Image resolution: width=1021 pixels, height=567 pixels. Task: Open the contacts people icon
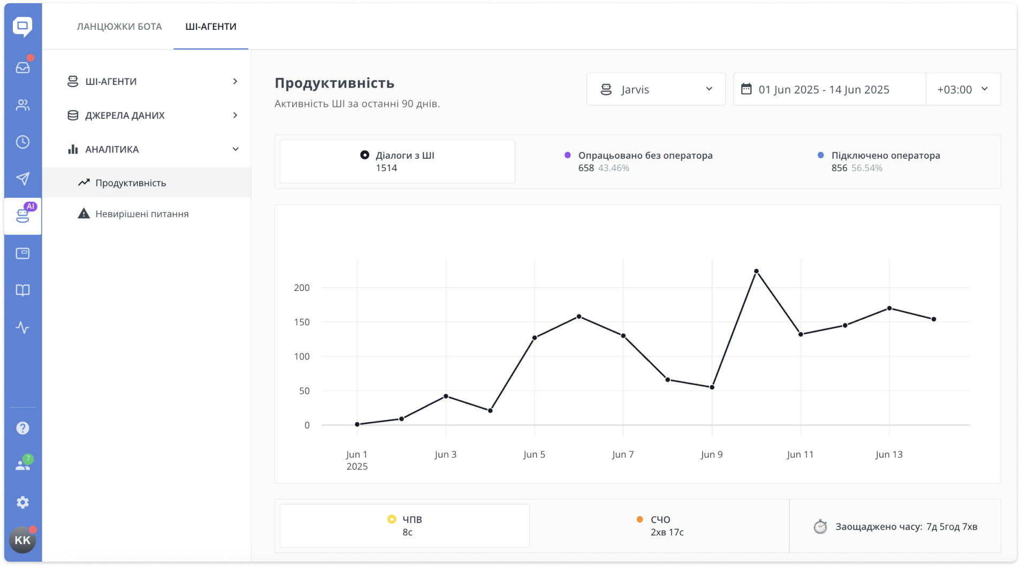click(22, 105)
